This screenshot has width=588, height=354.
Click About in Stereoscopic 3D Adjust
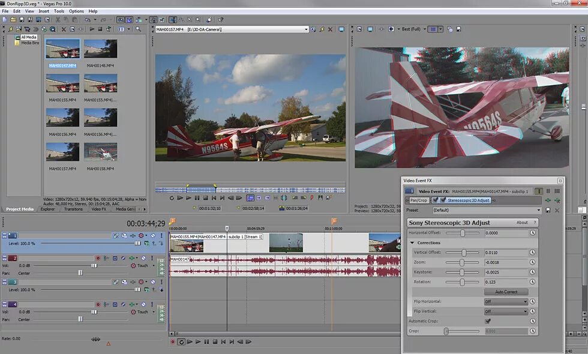tap(522, 223)
